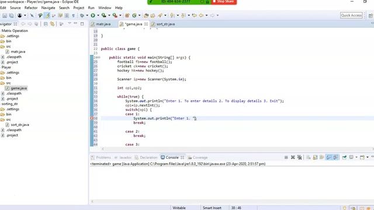The height and width of the screenshot is (210, 374).
Task: Click the Stop Share button
Action: tap(224, 2)
